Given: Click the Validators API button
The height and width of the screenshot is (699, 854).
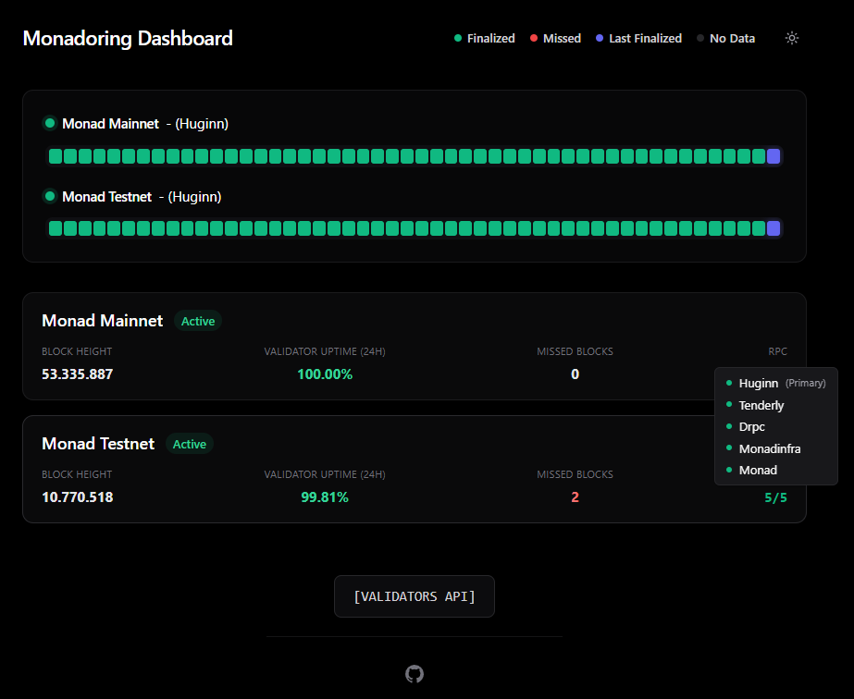Looking at the screenshot, I should coord(415,596).
